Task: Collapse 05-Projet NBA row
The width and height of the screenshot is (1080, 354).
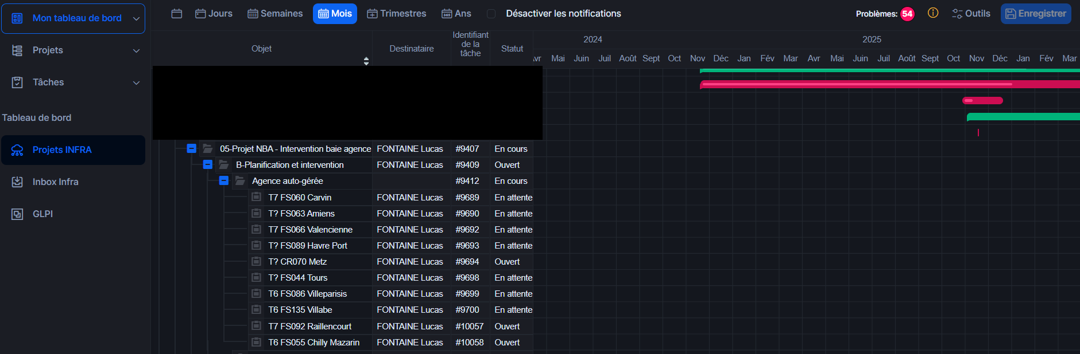Action: 192,148
